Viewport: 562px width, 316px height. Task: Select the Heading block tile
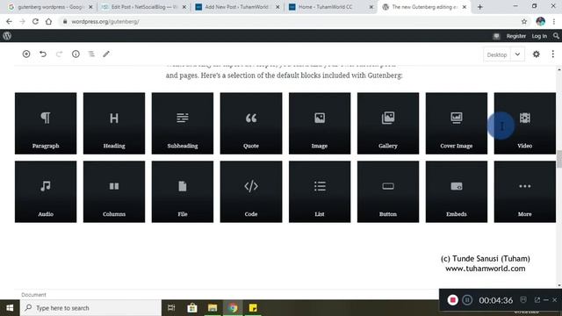pos(114,123)
